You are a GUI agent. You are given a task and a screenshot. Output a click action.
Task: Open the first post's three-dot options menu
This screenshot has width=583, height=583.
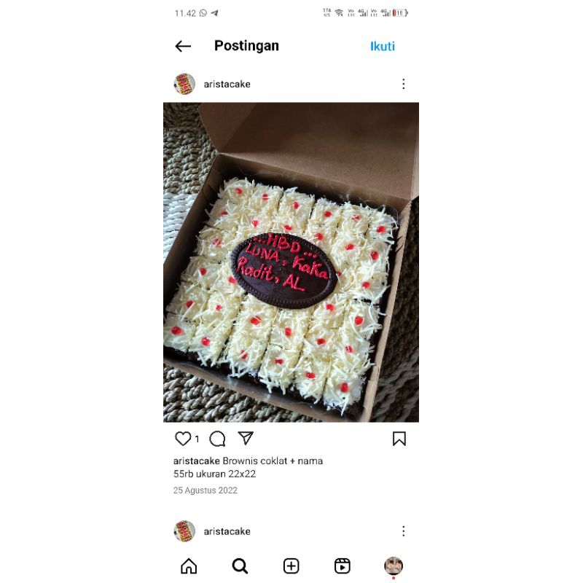click(x=404, y=84)
